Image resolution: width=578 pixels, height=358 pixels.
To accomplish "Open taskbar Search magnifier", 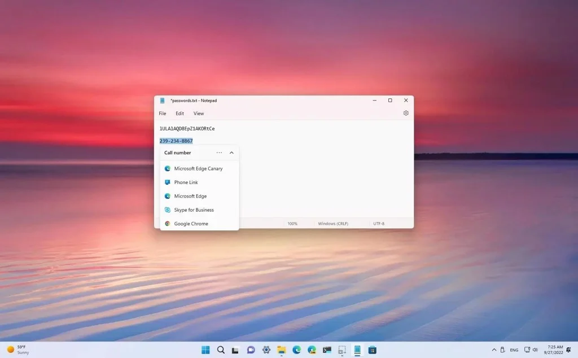I will (x=221, y=350).
